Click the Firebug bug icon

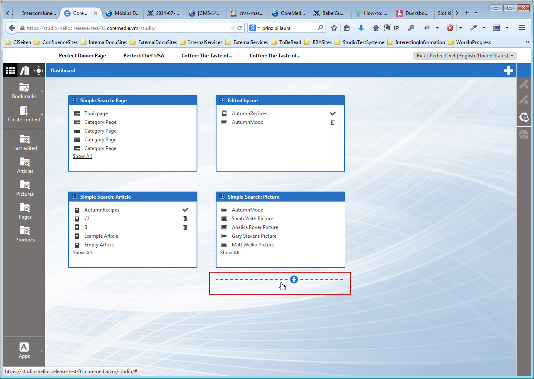426,28
